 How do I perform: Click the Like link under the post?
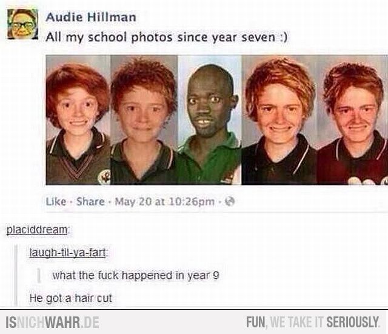pos(56,202)
